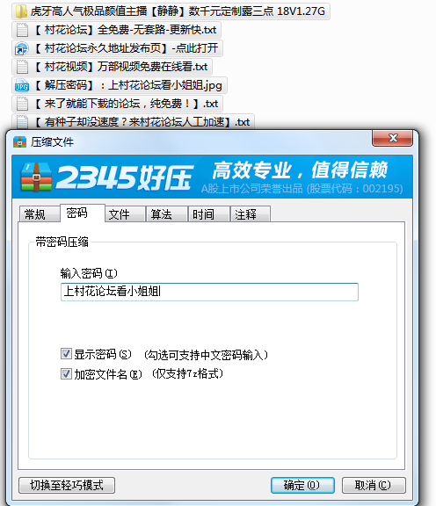The height and width of the screenshot is (506, 436).
Task: Click the text file icon for 全免费-无套路-更新快.txt
Action: (22, 30)
